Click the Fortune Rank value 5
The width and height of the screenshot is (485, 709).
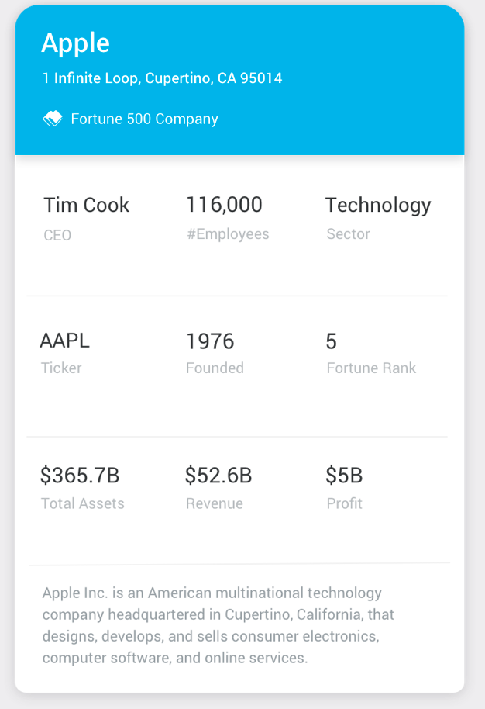[x=331, y=341]
